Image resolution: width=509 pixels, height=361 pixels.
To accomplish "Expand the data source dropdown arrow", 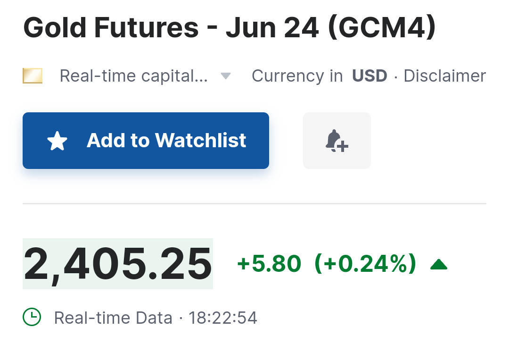I will tap(226, 76).
